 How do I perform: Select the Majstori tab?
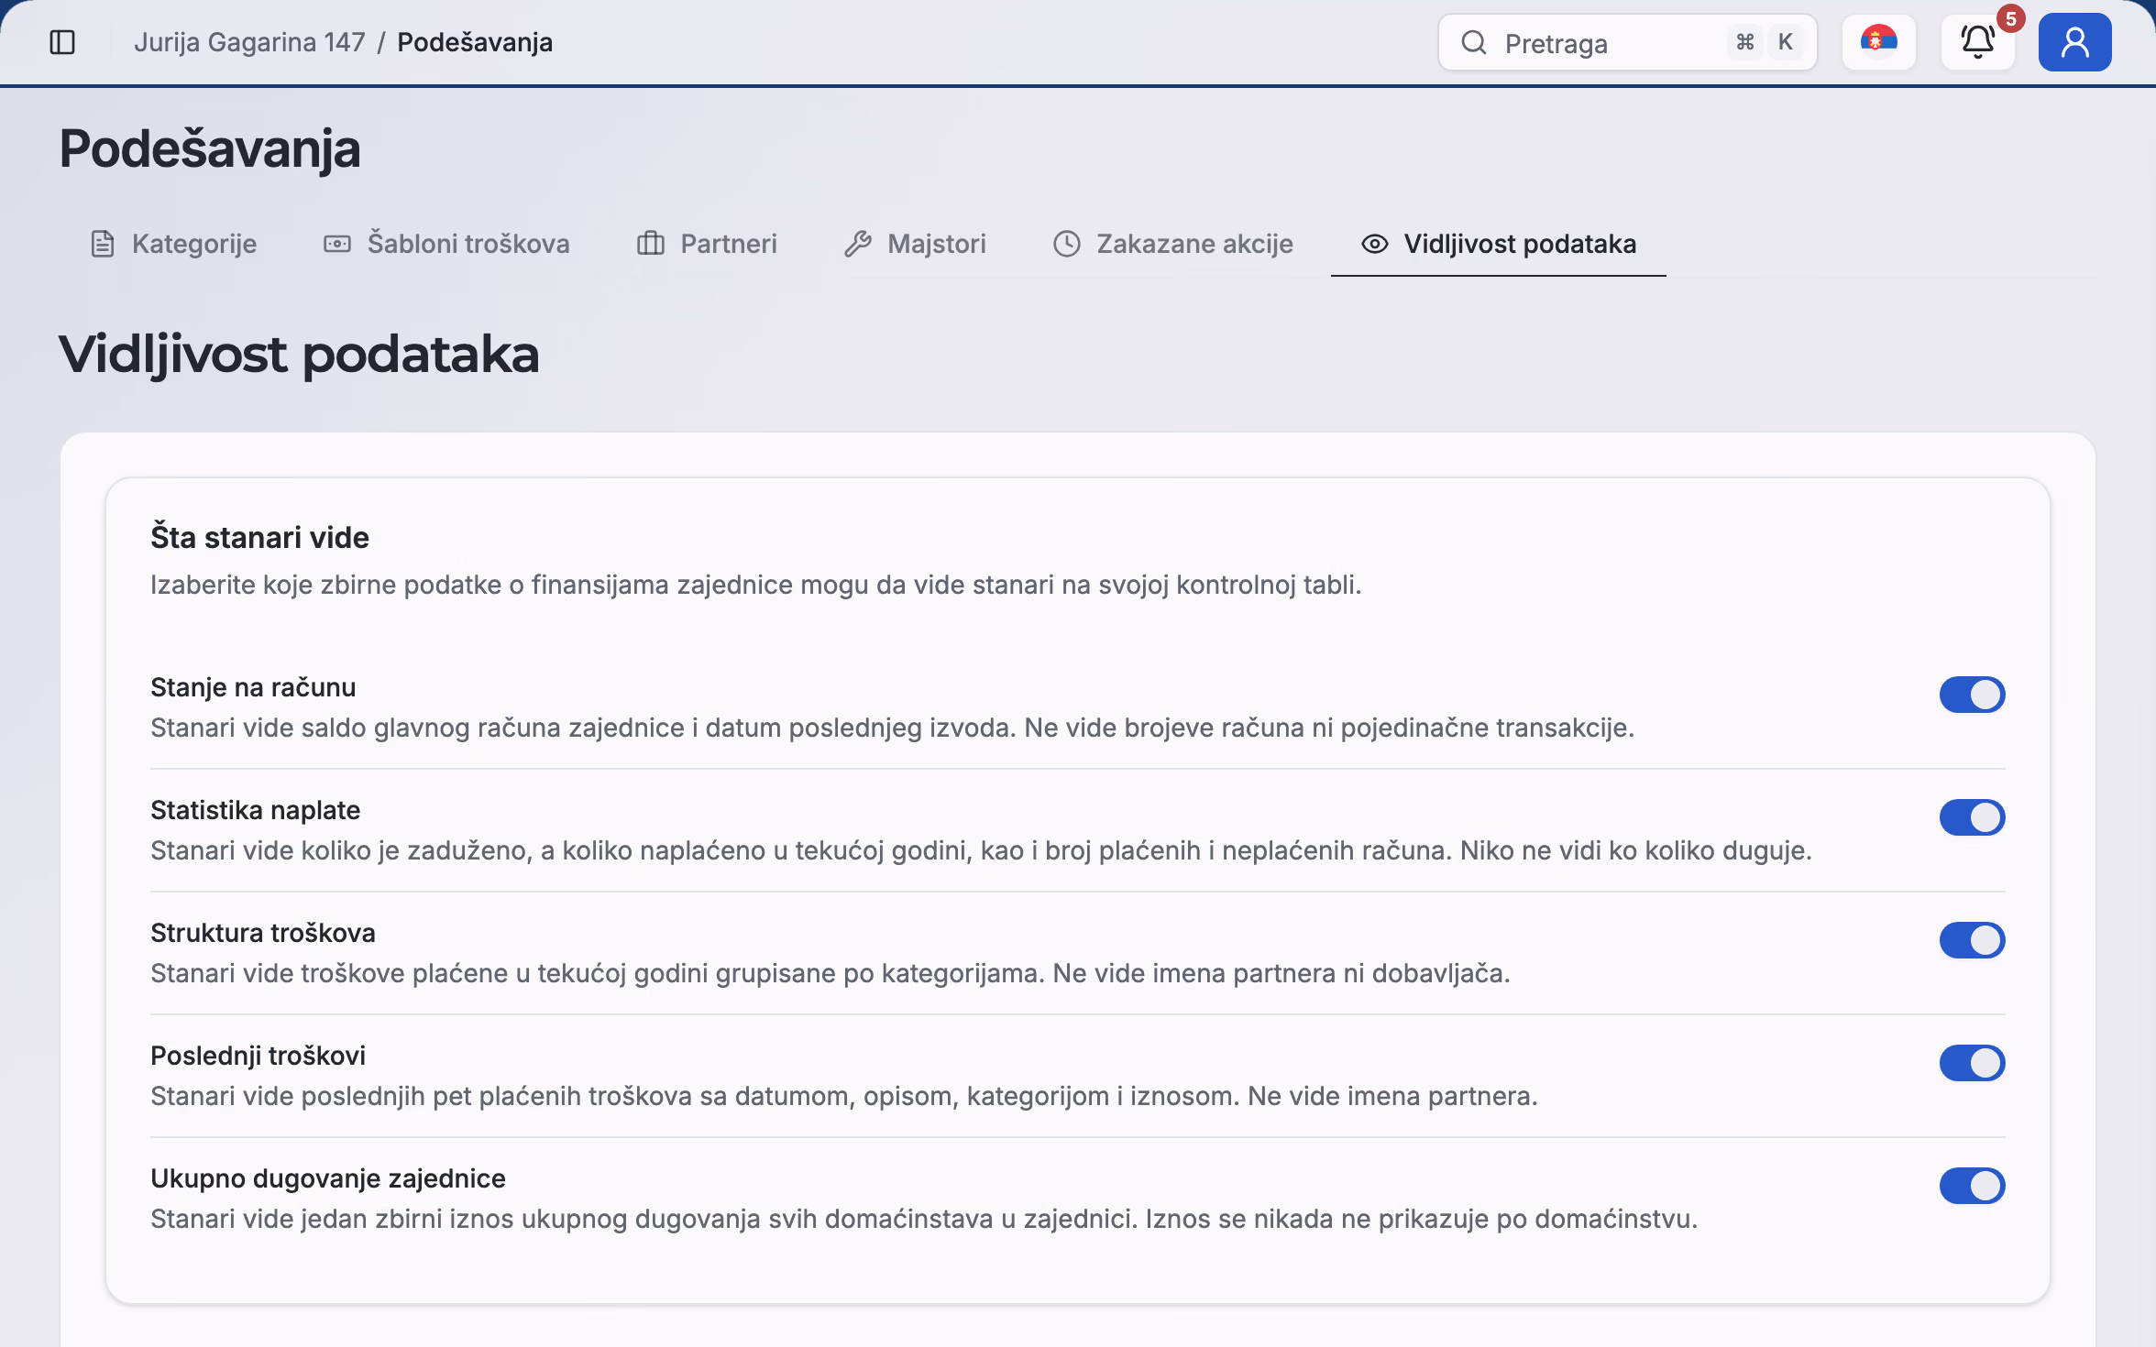[915, 244]
